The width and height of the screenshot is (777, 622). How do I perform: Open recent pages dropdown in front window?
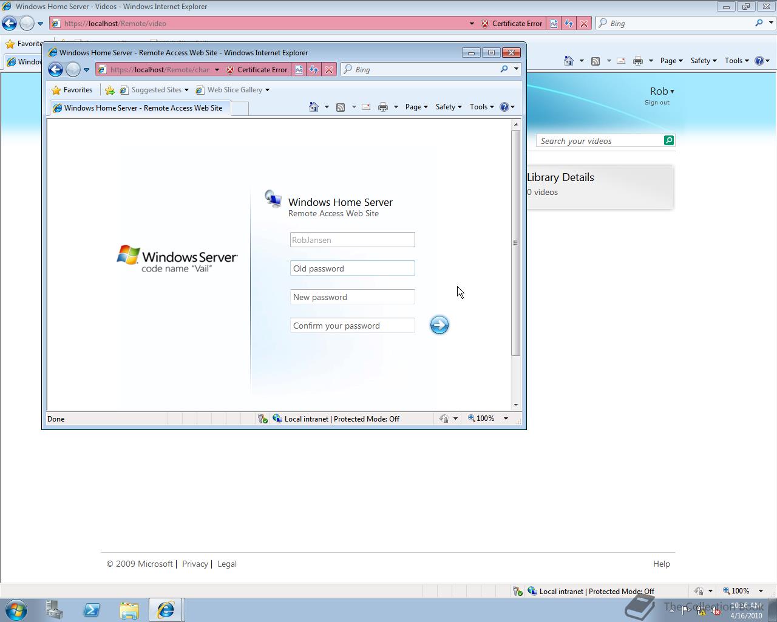86,69
